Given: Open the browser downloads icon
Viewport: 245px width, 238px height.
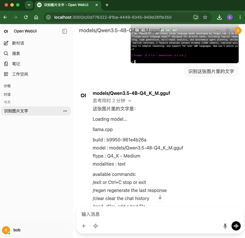Looking at the screenshot, I should (x=219, y=17).
